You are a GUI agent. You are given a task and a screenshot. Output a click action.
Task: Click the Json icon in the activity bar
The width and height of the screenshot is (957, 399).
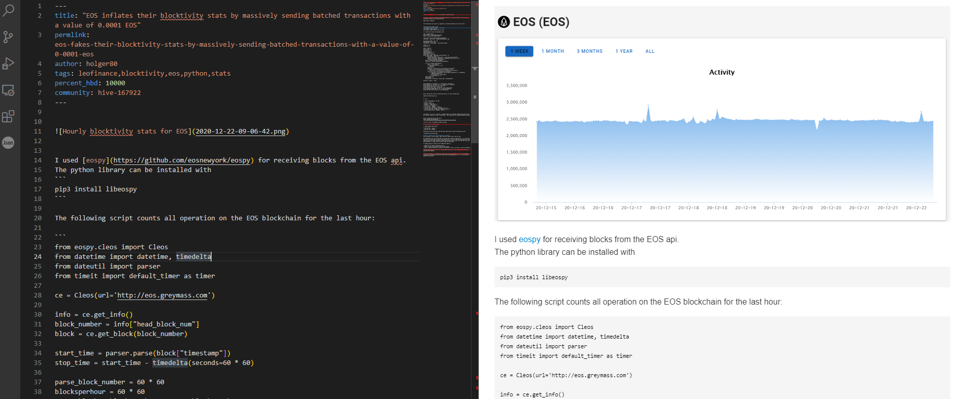coord(8,143)
